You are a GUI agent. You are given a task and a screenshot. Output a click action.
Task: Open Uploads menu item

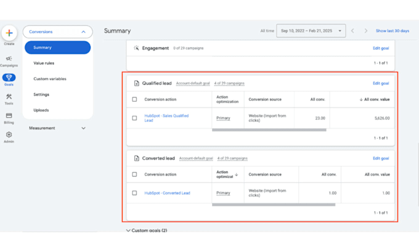(x=41, y=110)
